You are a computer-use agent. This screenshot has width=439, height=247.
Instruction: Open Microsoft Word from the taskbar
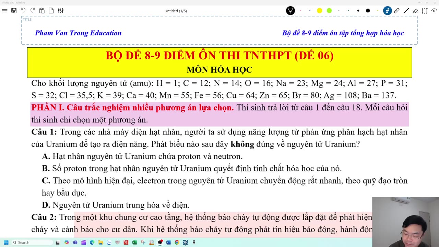tap(168, 243)
